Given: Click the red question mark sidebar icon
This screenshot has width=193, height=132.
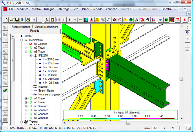Looking at the screenshot, I should point(187,28).
